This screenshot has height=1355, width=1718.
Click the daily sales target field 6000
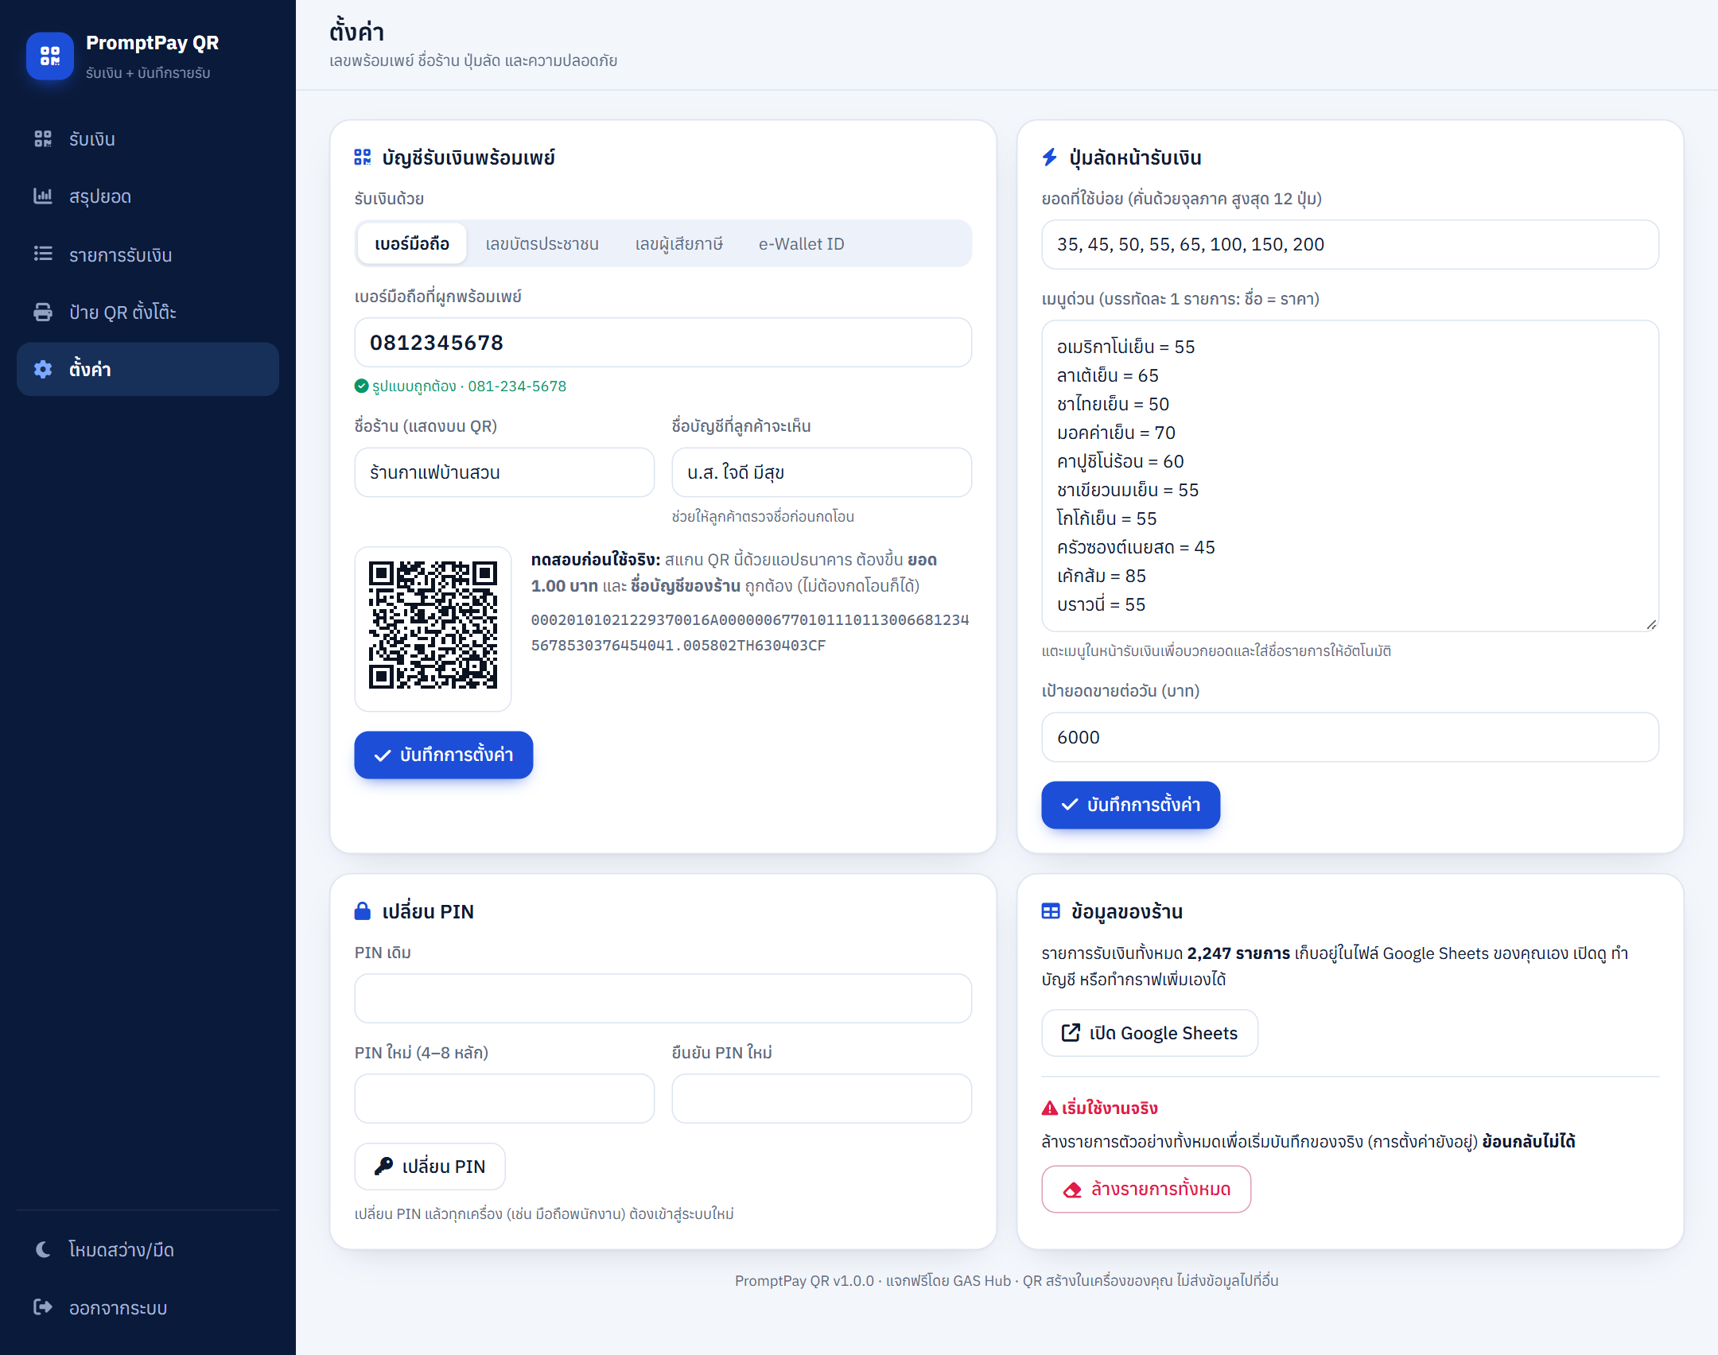click(1350, 737)
